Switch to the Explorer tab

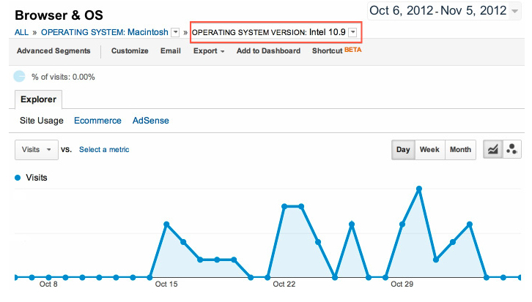39,99
